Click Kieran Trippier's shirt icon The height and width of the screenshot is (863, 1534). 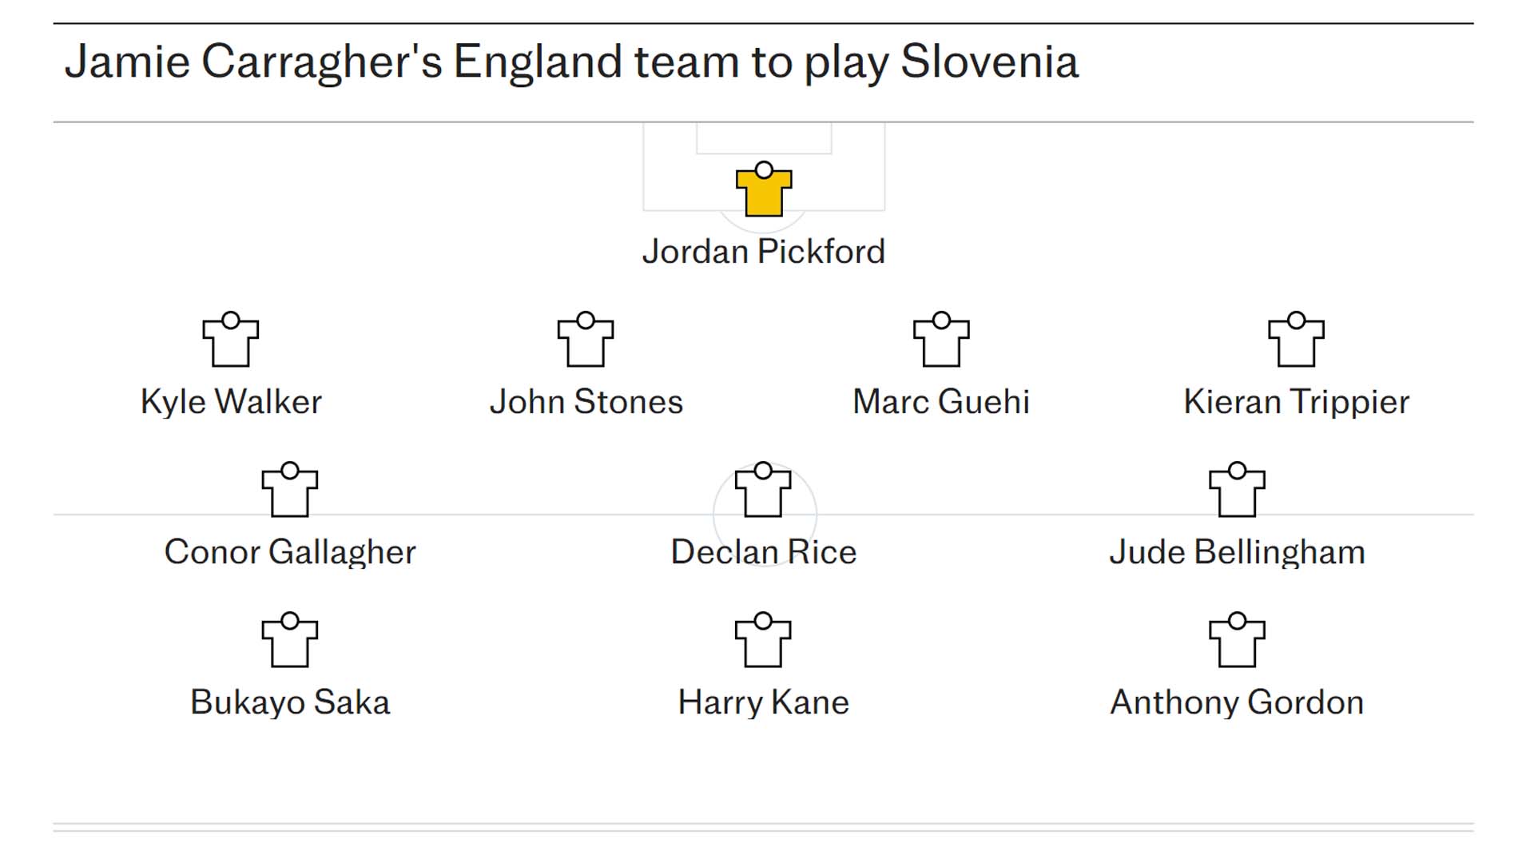1296,340
